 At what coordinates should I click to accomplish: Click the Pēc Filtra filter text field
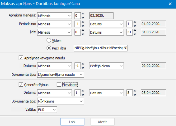point(100,48)
